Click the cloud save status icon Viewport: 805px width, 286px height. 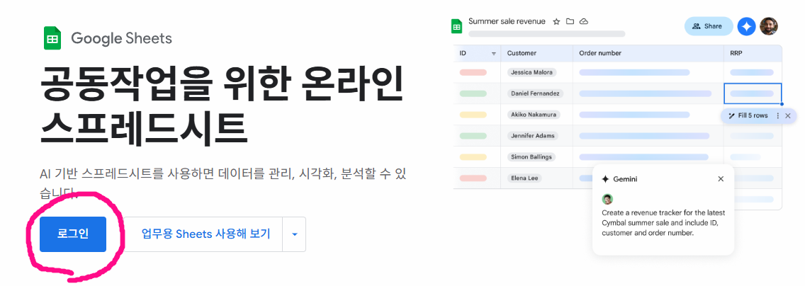coord(584,21)
